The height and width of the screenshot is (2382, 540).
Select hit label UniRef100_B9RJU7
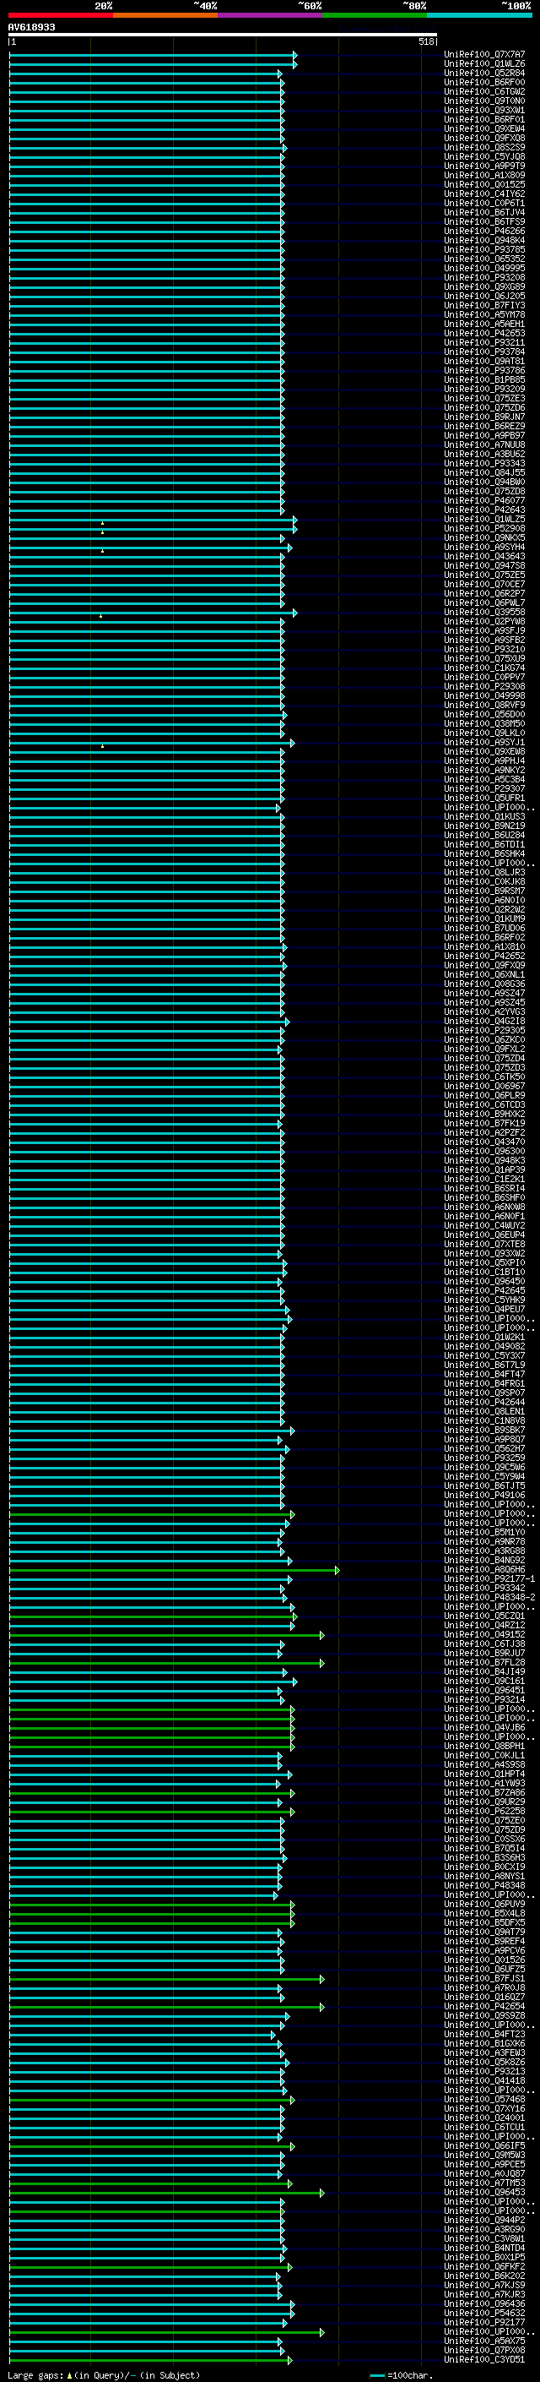(x=484, y=1653)
